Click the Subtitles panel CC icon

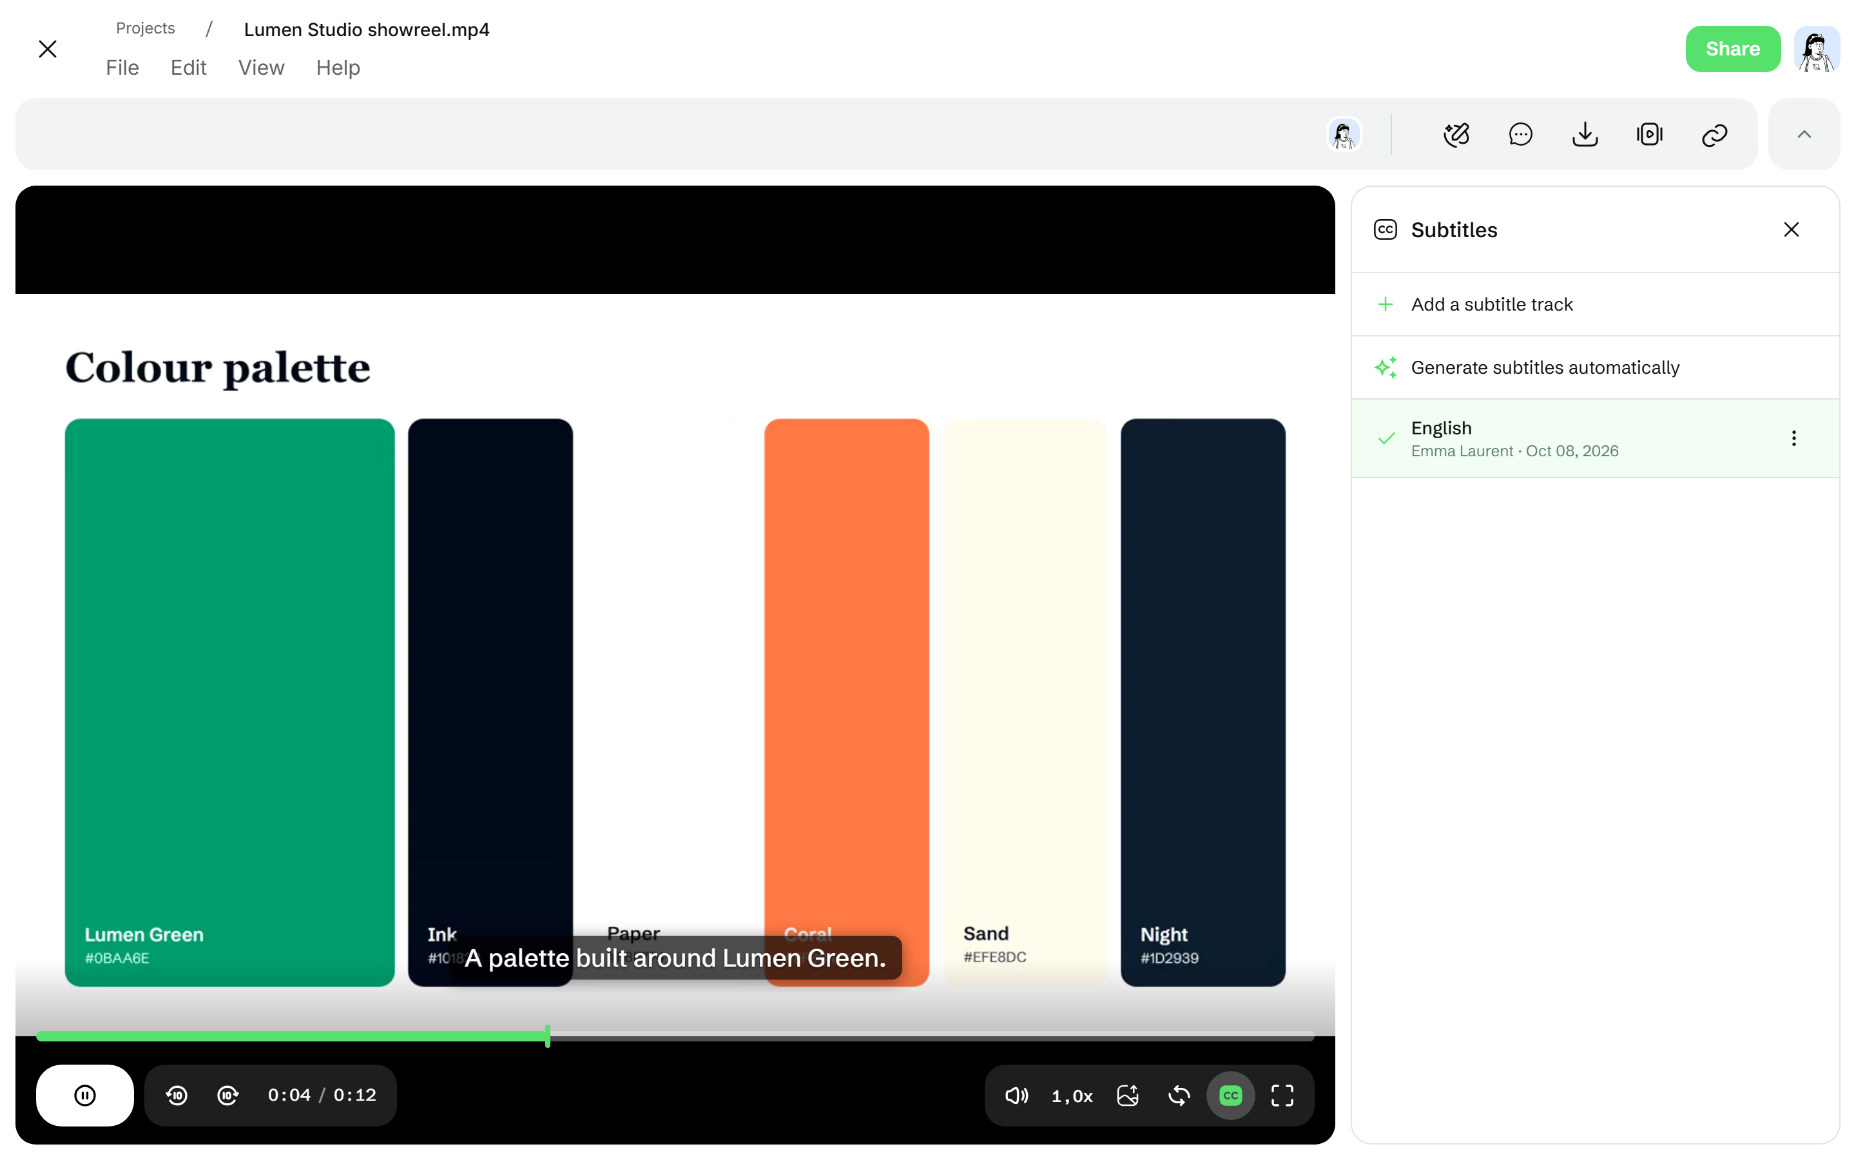pos(1385,229)
